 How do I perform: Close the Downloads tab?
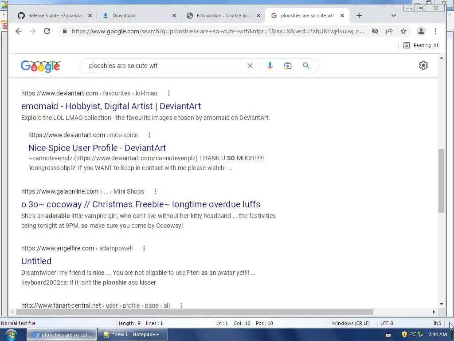click(174, 16)
